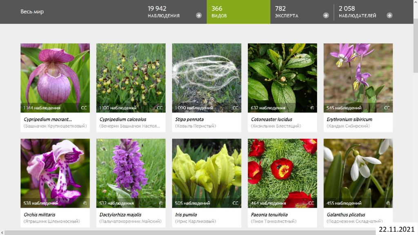Click CC license icon on Cypripedium macranthos photo
Screen dimensions: 418x235
click(84, 108)
